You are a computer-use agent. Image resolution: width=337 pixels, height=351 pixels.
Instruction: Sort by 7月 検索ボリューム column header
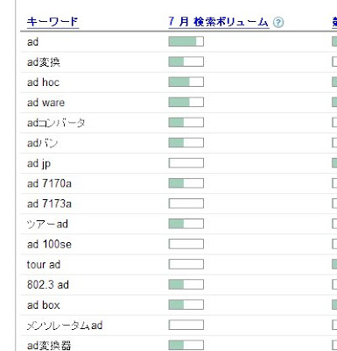tap(218, 22)
